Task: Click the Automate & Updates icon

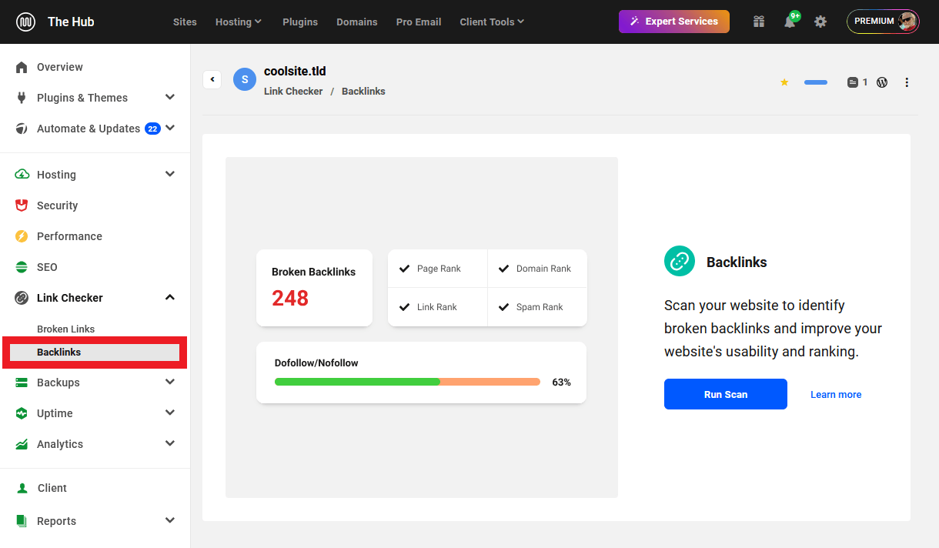Action: click(22, 129)
